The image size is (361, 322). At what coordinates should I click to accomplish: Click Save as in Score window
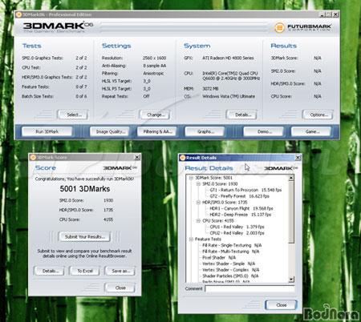120,271
